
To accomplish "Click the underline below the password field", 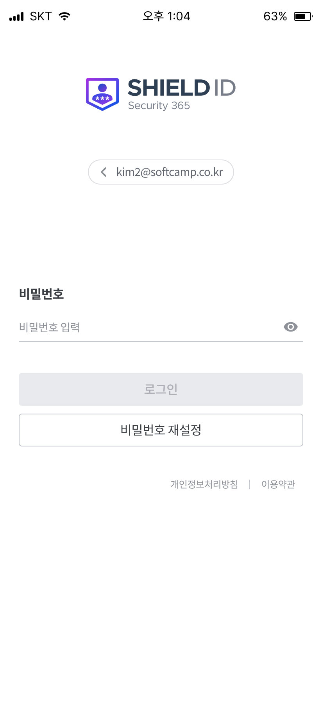I will (161, 341).
